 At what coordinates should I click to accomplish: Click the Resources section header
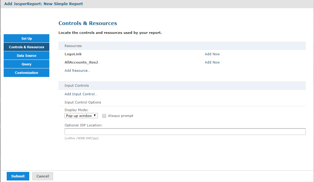click(182, 46)
